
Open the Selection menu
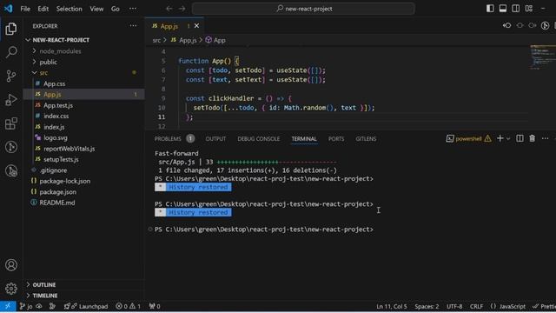pyautogui.click(x=69, y=9)
